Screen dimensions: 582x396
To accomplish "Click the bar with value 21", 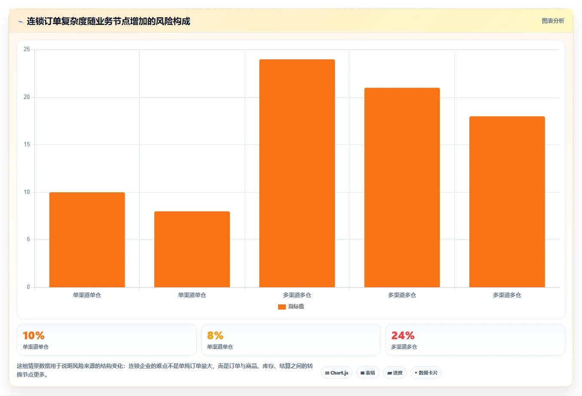I will coord(402,187).
